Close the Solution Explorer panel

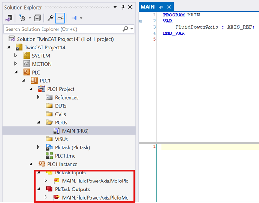[x=130, y=7]
